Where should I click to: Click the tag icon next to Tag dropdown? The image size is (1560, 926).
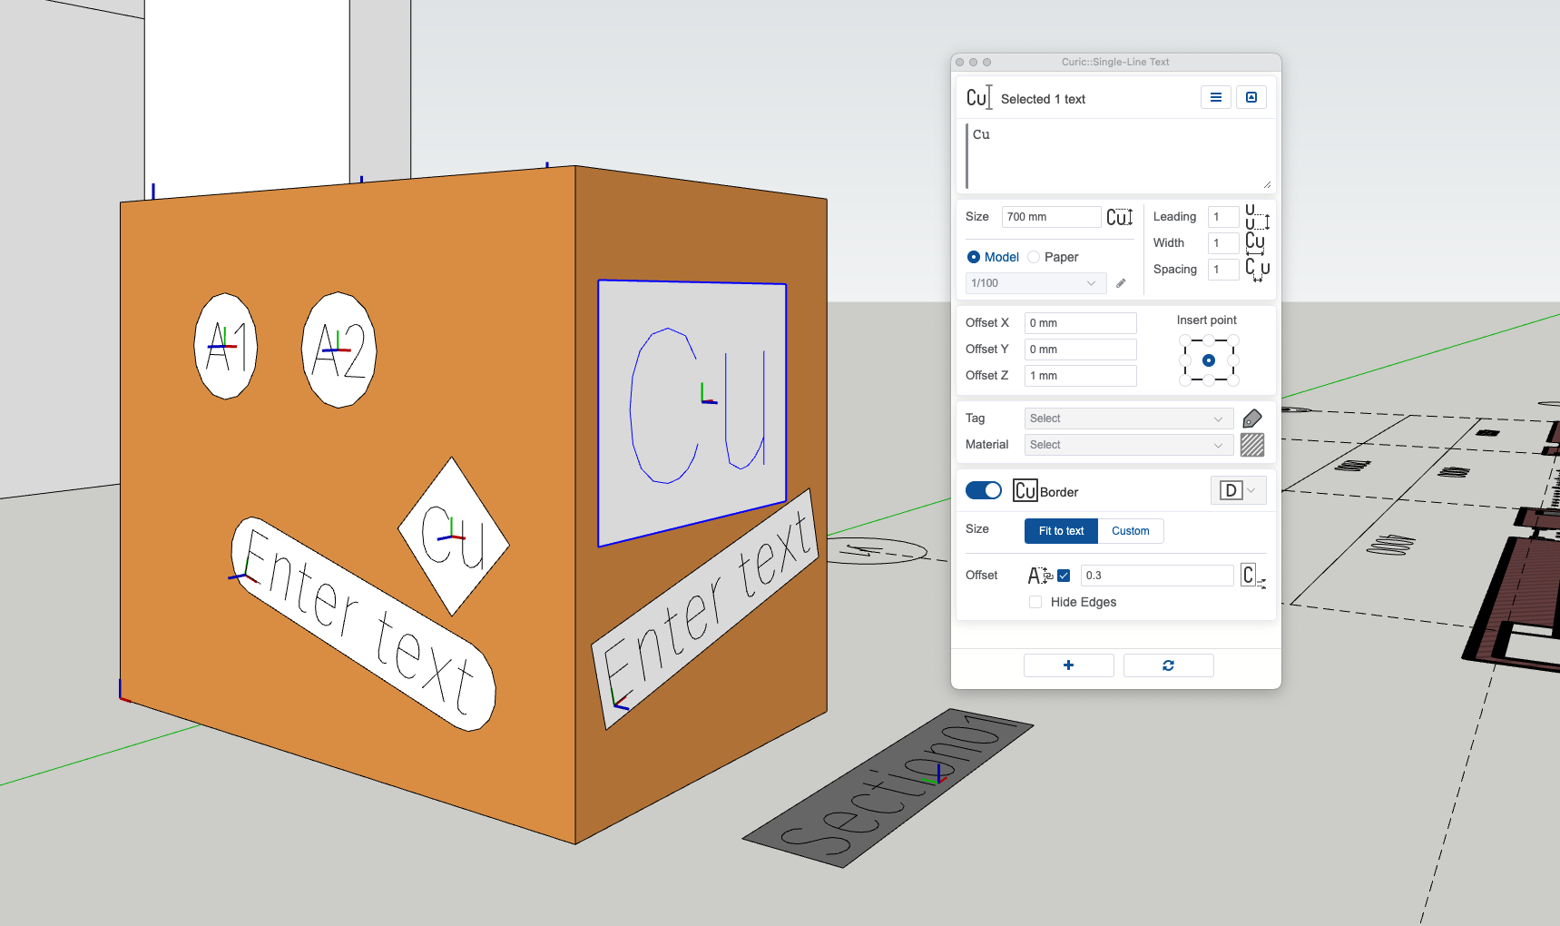pyautogui.click(x=1252, y=419)
